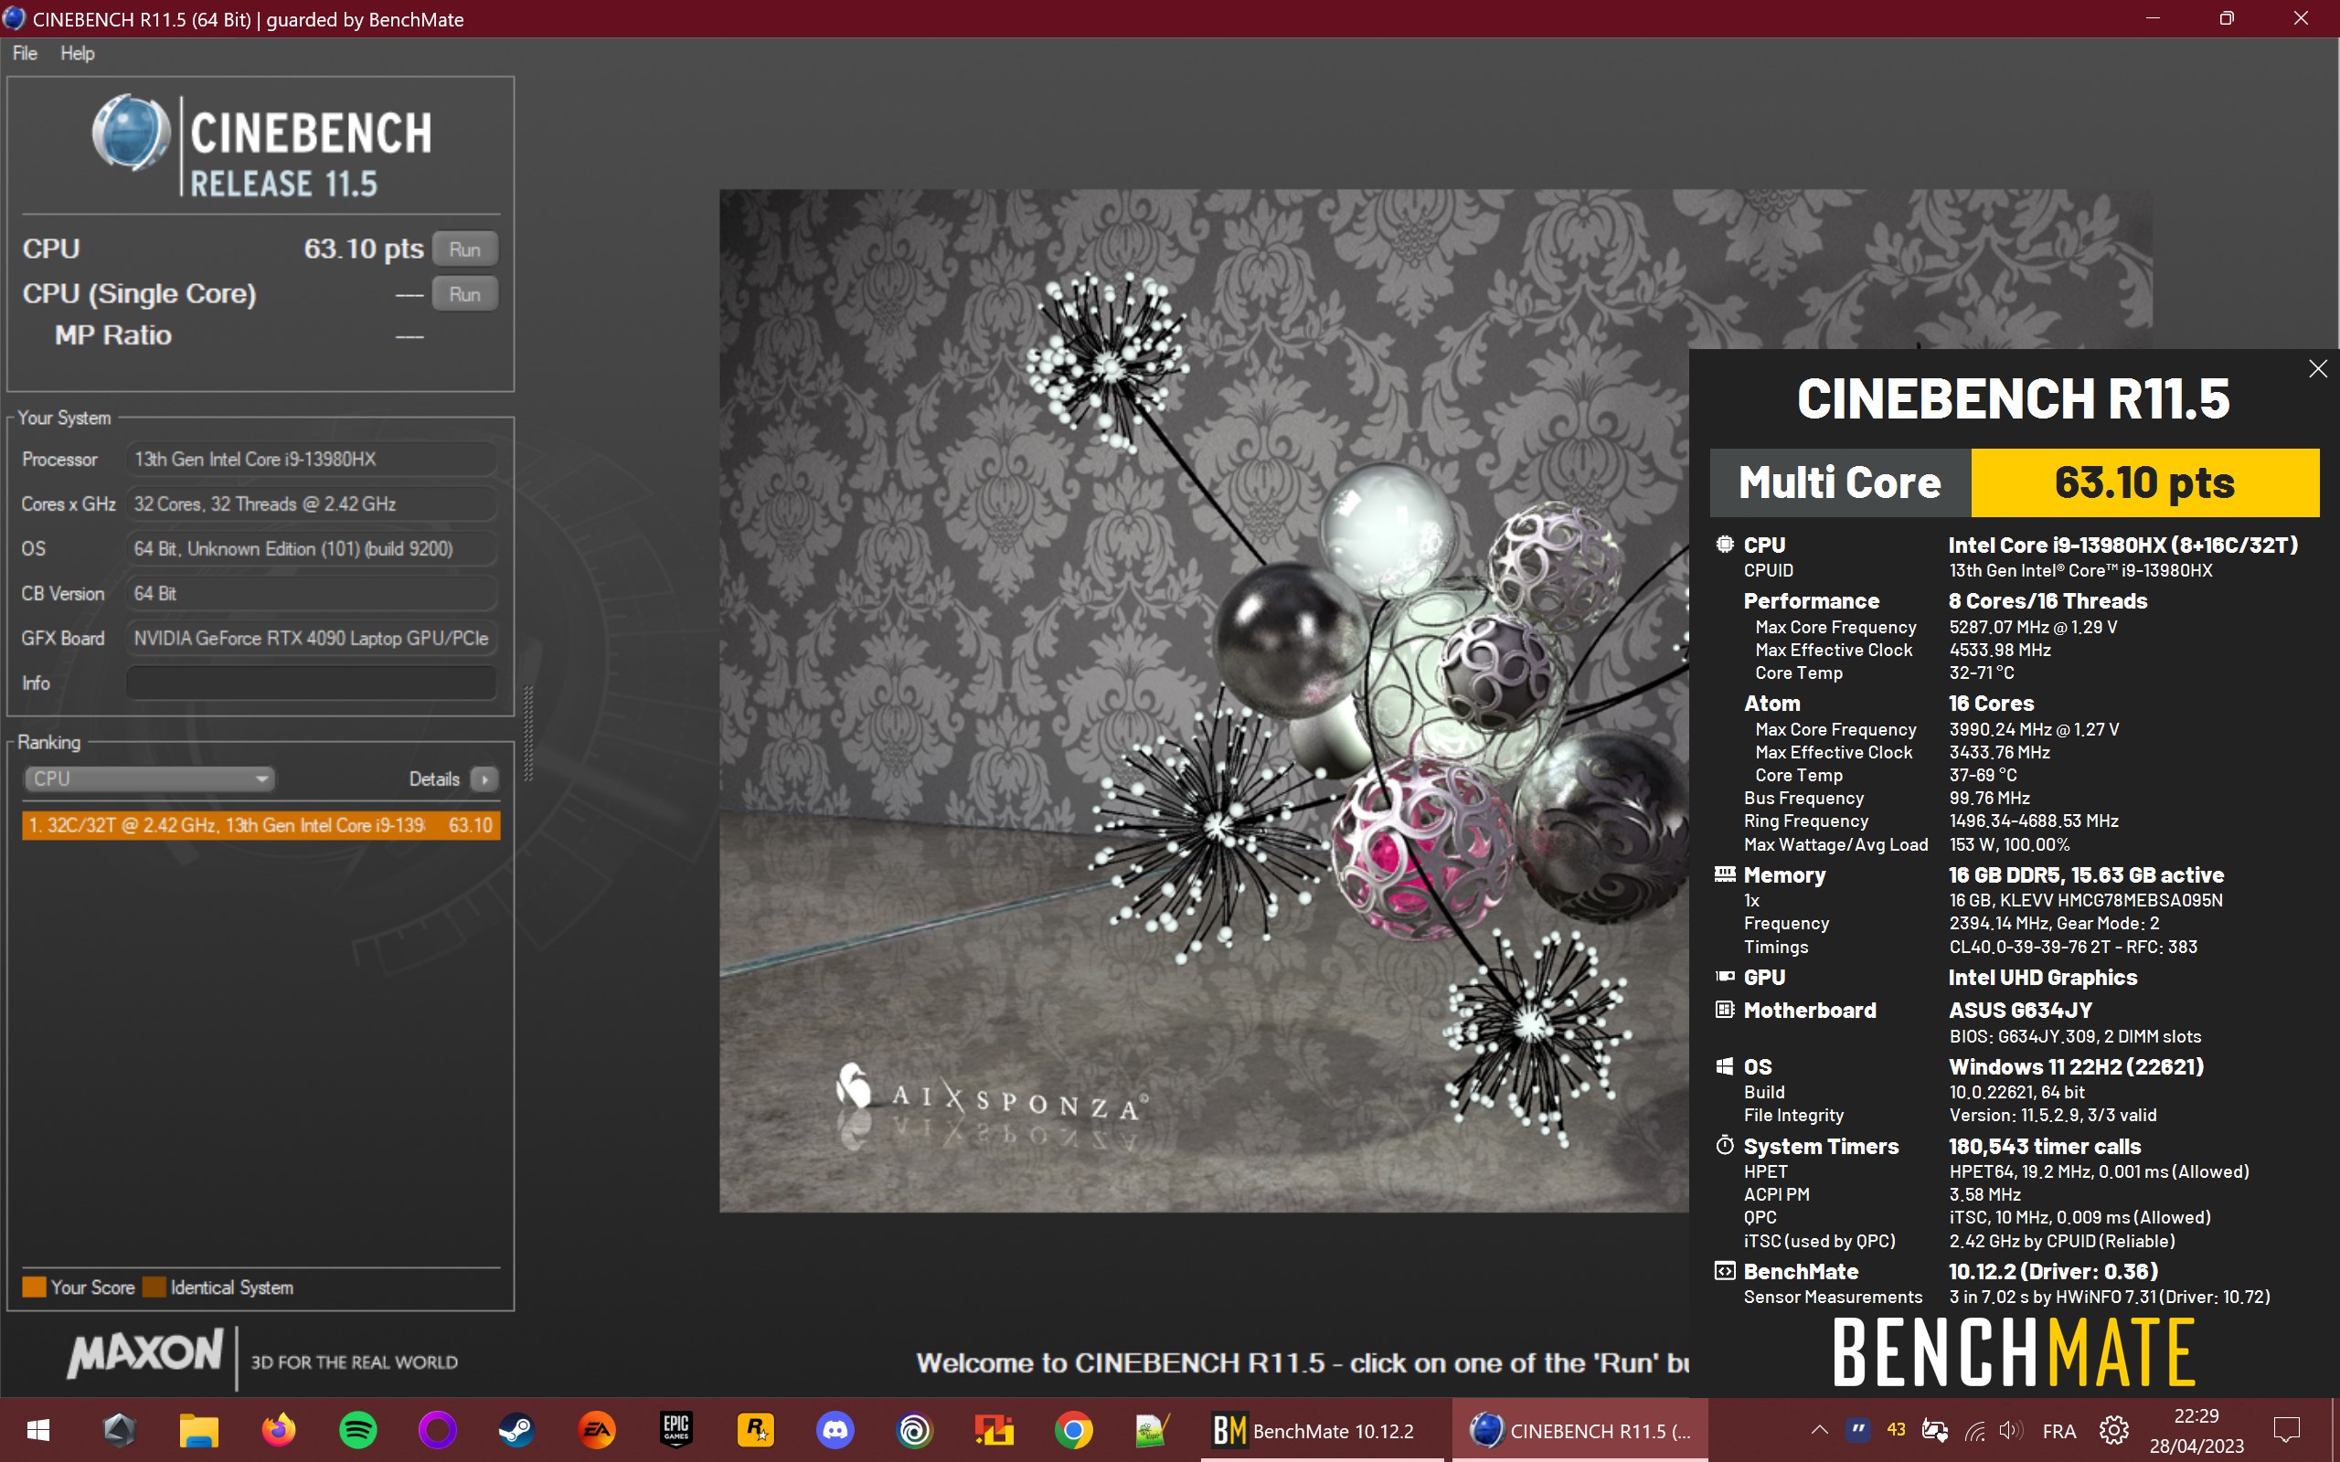Expand ranking Details arrow button
The width and height of the screenshot is (2340, 1462).
coord(484,779)
